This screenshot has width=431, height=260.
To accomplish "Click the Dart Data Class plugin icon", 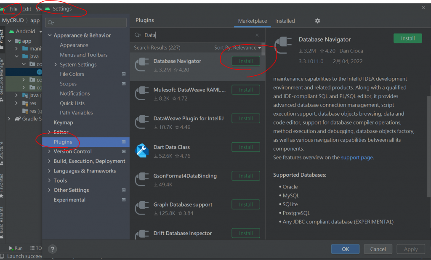I will (x=142, y=150).
